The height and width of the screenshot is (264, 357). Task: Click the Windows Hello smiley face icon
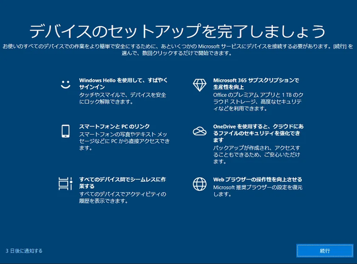click(66, 84)
